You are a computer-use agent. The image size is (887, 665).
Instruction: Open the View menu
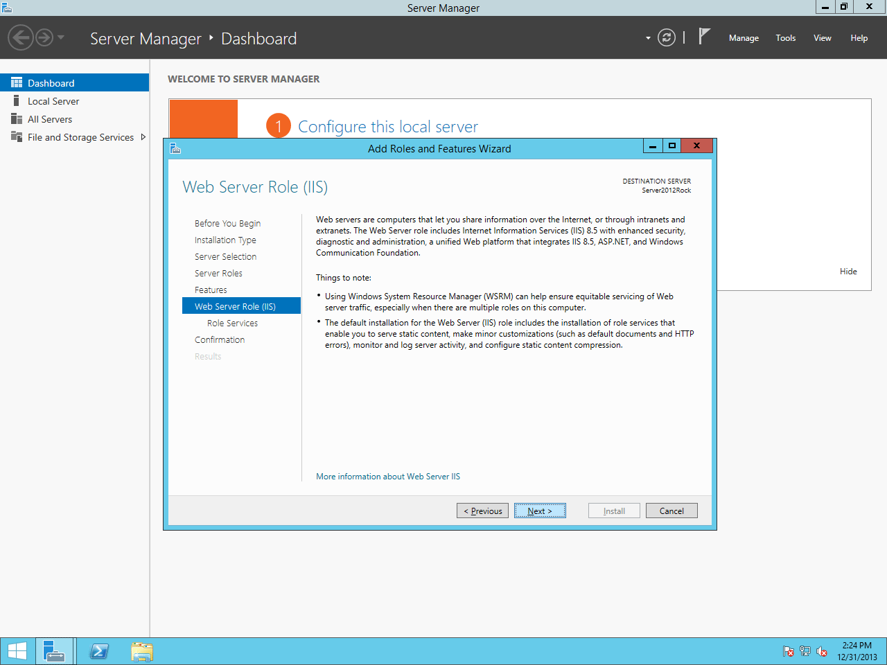(x=823, y=38)
